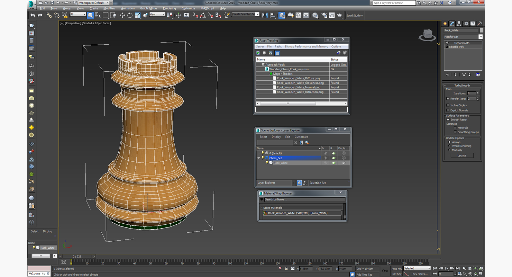The image size is (512, 277).
Task: Toggle the 3D Snaps icon
Action: [x=195, y=15]
